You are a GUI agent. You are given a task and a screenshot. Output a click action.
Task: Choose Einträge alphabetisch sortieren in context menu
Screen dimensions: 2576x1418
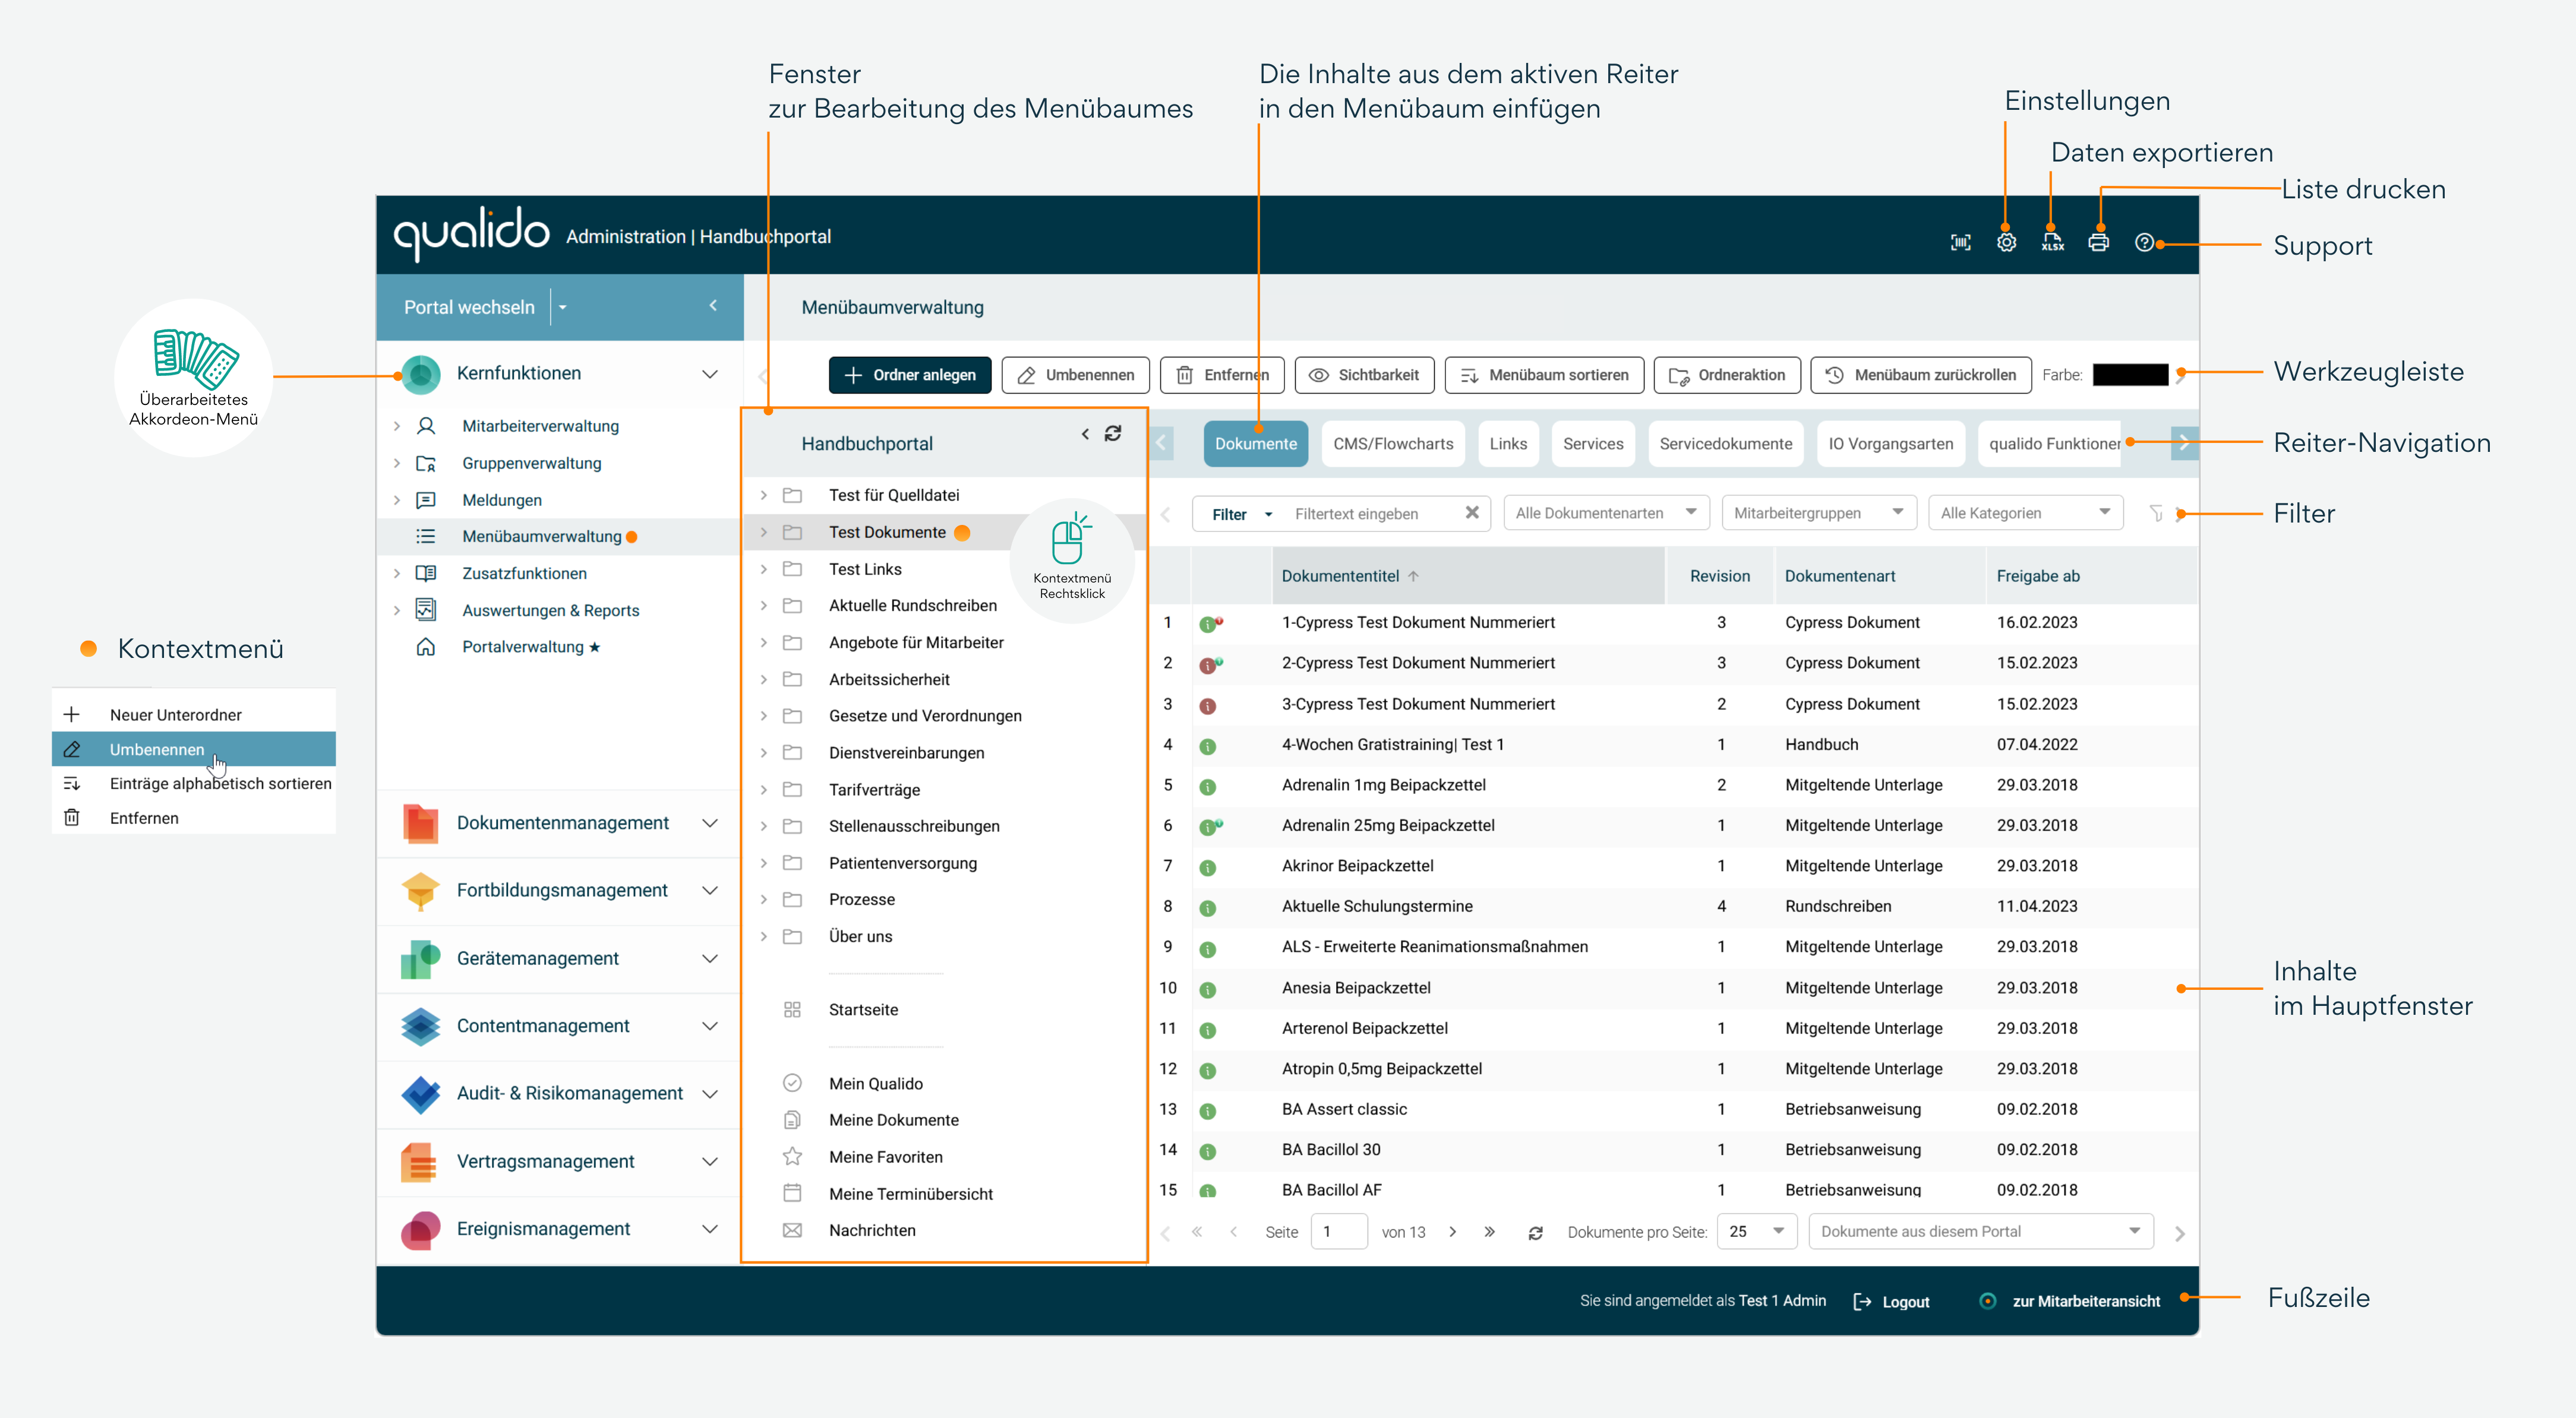[x=194, y=783]
